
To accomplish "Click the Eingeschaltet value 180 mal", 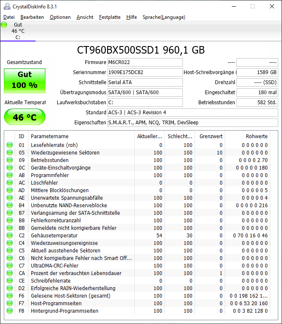I will coord(257,93).
